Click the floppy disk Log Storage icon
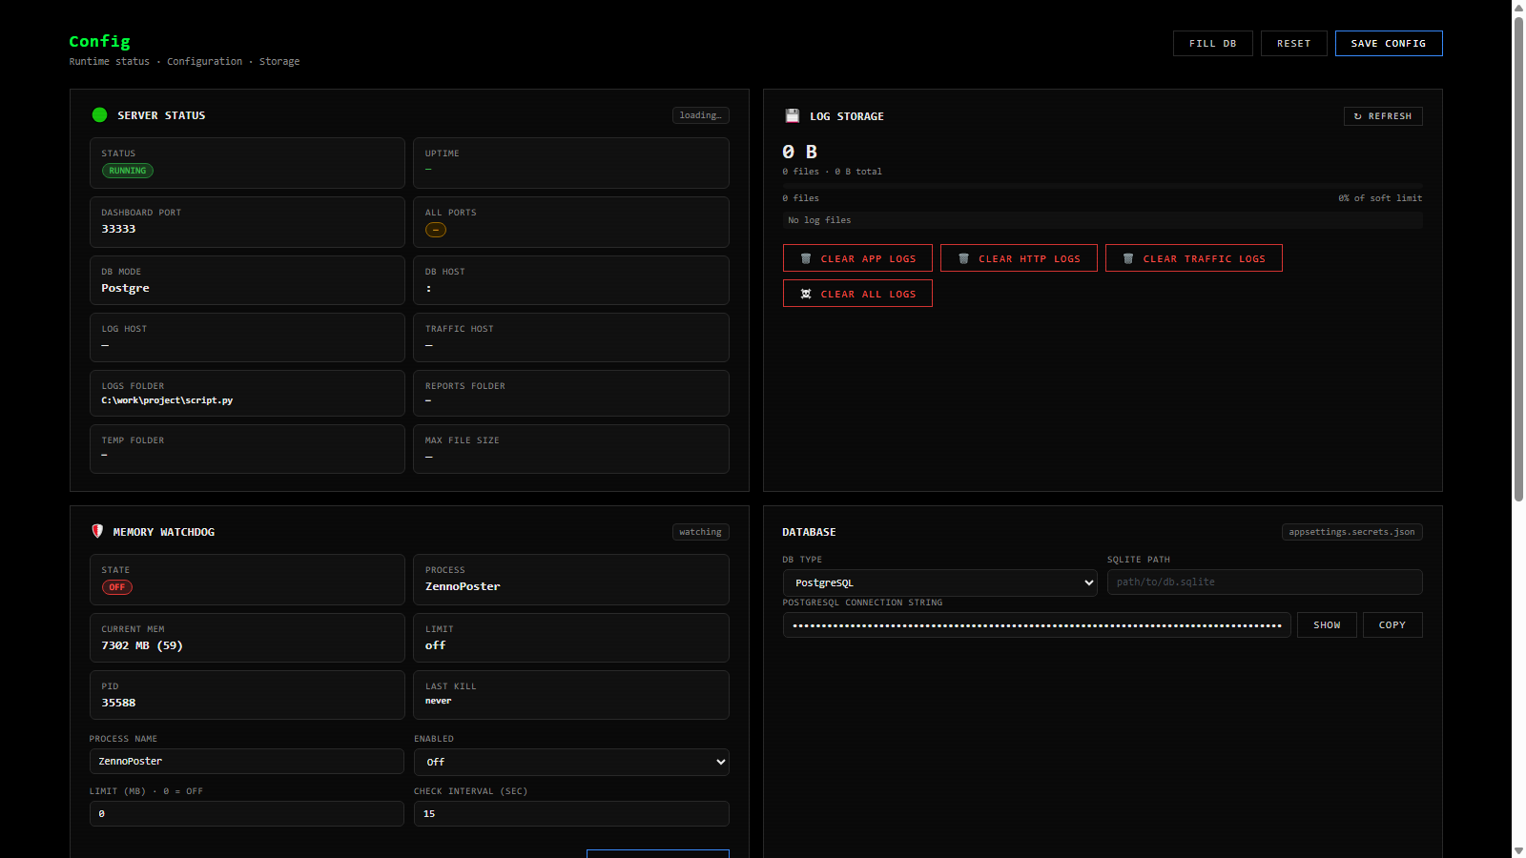Image resolution: width=1526 pixels, height=858 pixels. pos(792,115)
